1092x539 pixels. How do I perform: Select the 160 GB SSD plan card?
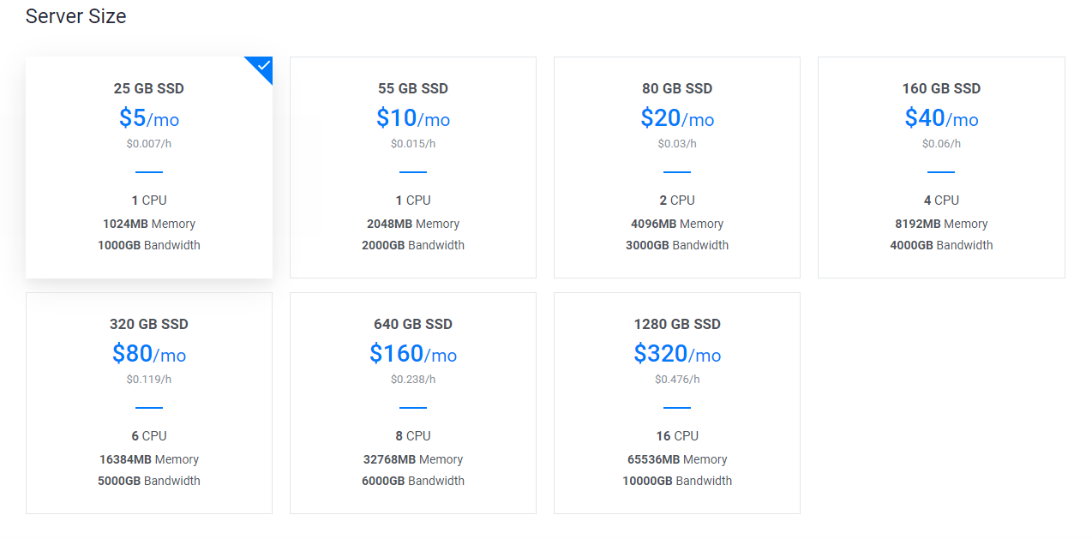click(941, 167)
